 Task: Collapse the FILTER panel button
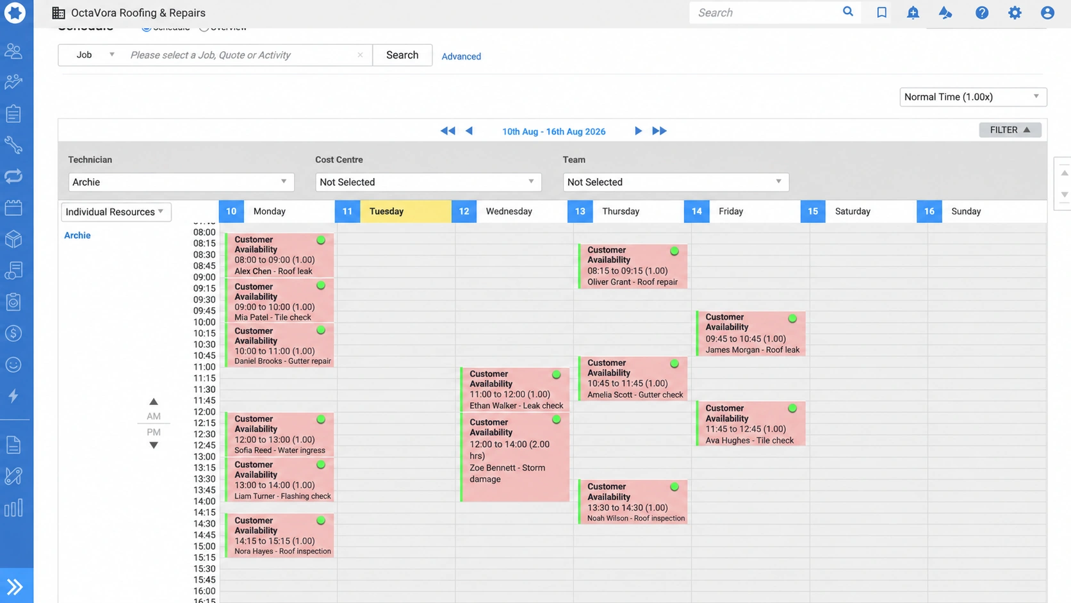click(x=1010, y=130)
